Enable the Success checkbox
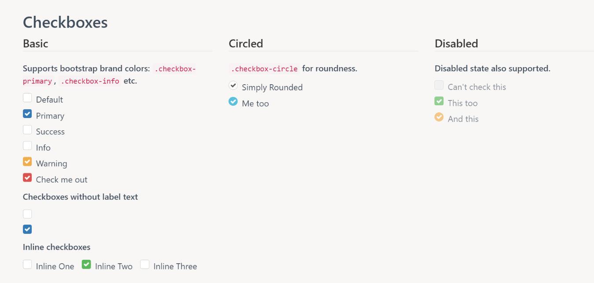Image resolution: width=594 pixels, height=283 pixels. [27, 130]
